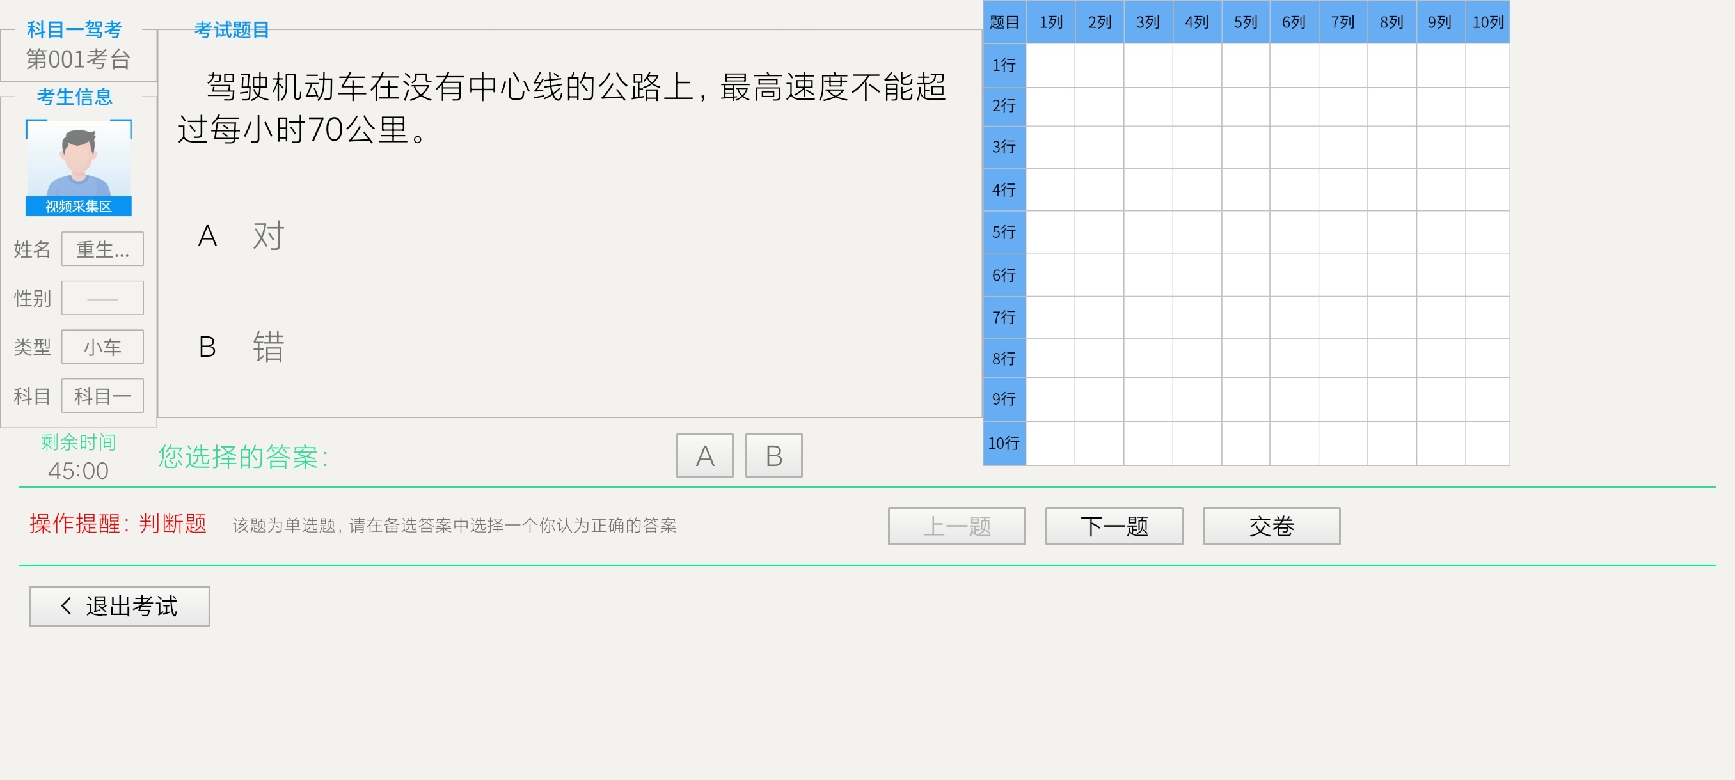Click the candidate avatar photo

79,159
